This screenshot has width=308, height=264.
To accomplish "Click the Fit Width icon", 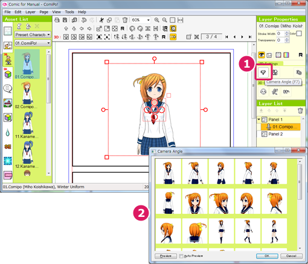I will click(x=181, y=20).
